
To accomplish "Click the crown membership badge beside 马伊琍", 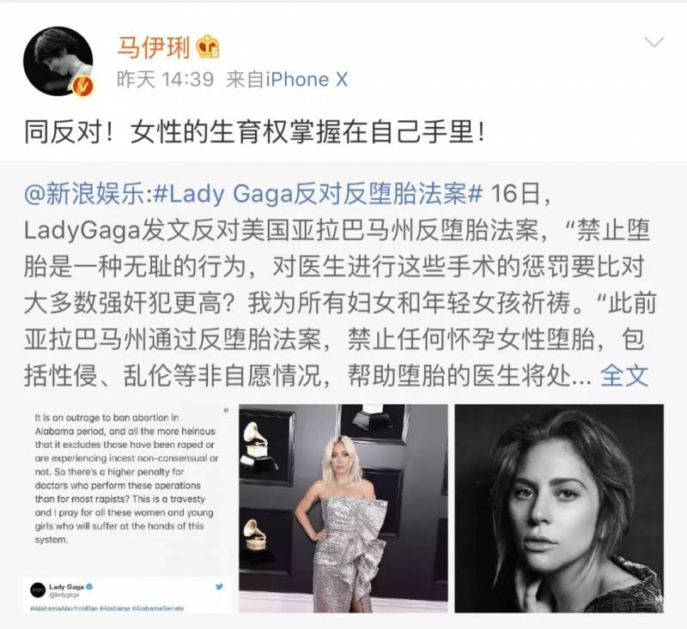I will [208, 46].
